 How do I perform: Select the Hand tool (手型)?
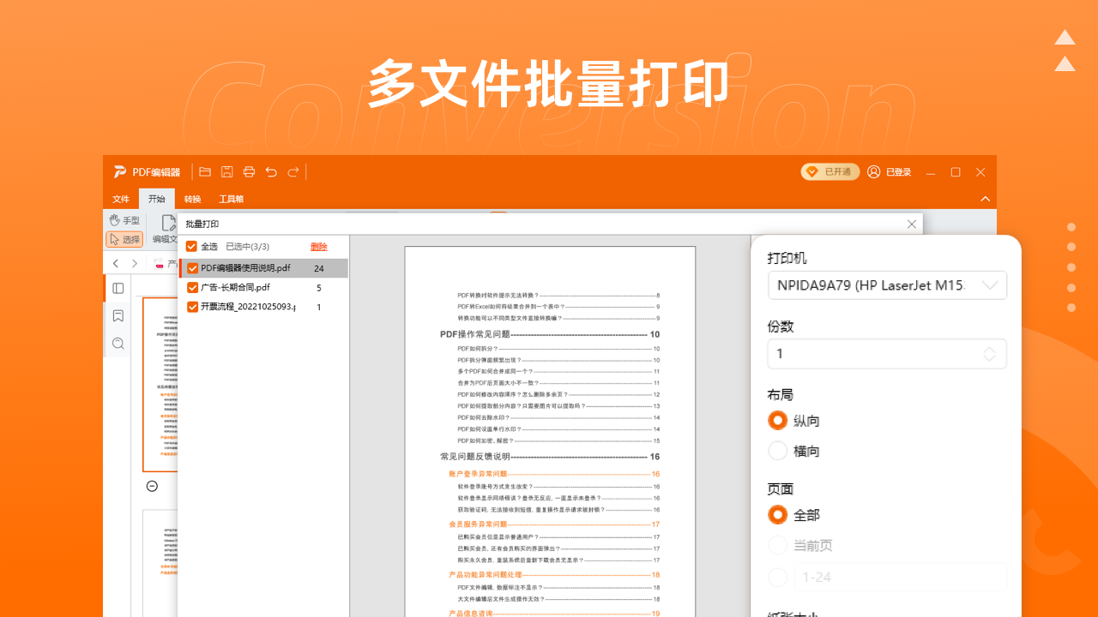pyautogui.click(x=124, y=219)
